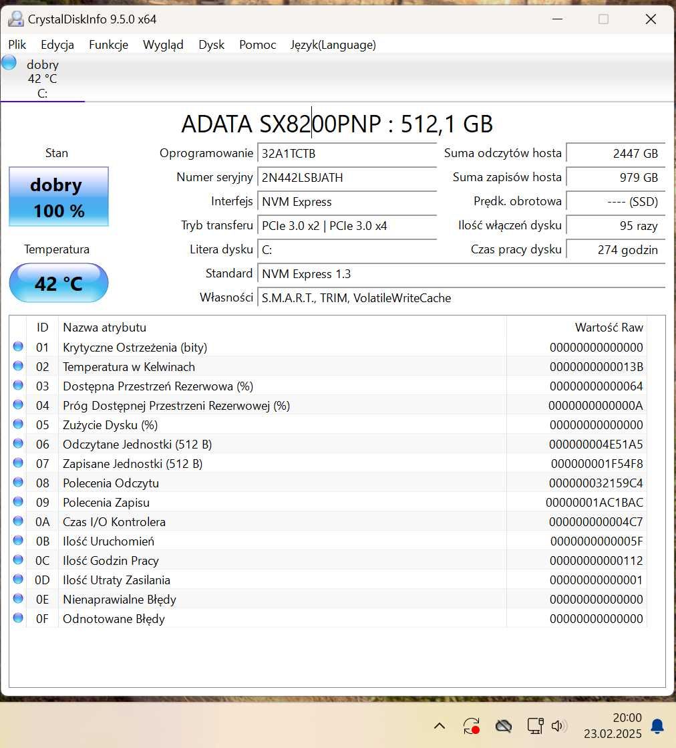Click the speaker volume tray icon
This screenshot has height=748, width=676.
coord(558,726)
